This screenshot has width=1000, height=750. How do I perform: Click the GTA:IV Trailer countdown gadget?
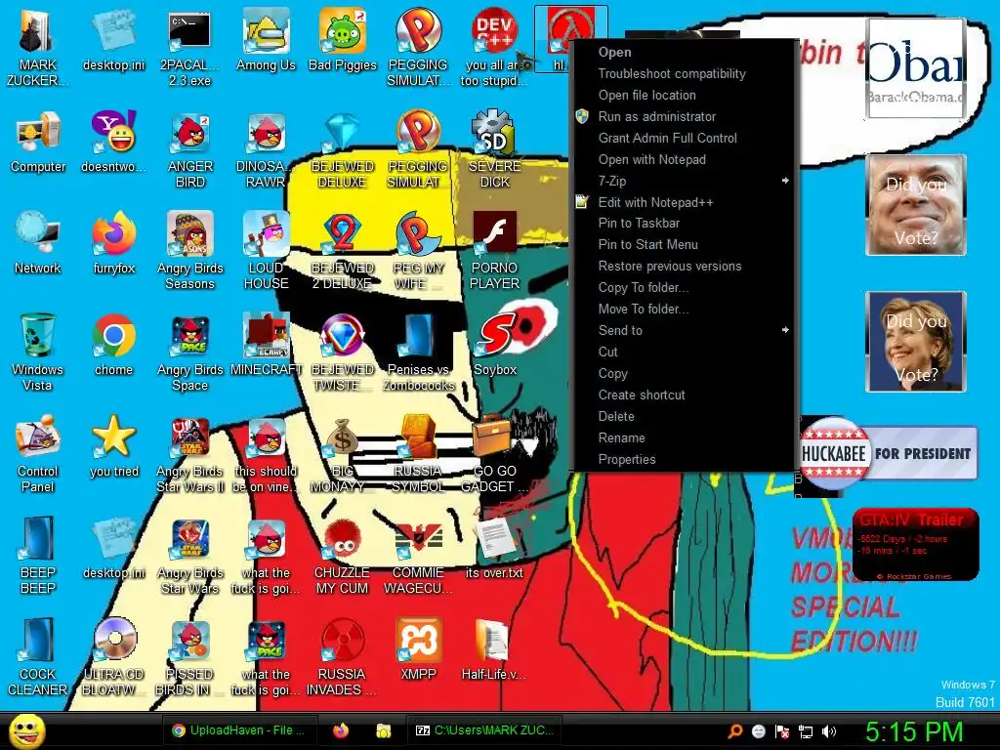915,545
